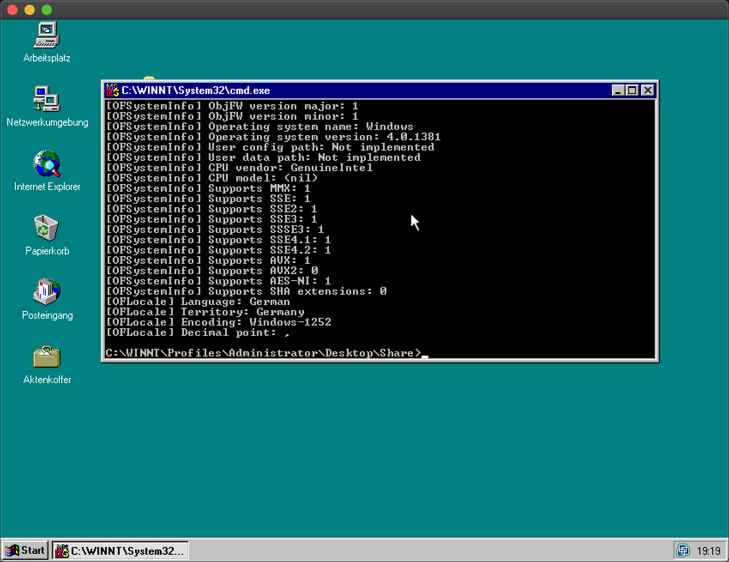Click the 'Supports SSSE3: 1' line

pos(215,230)
